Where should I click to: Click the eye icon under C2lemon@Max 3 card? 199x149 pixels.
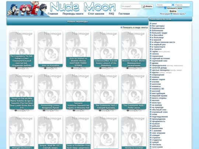click(100, 68)
